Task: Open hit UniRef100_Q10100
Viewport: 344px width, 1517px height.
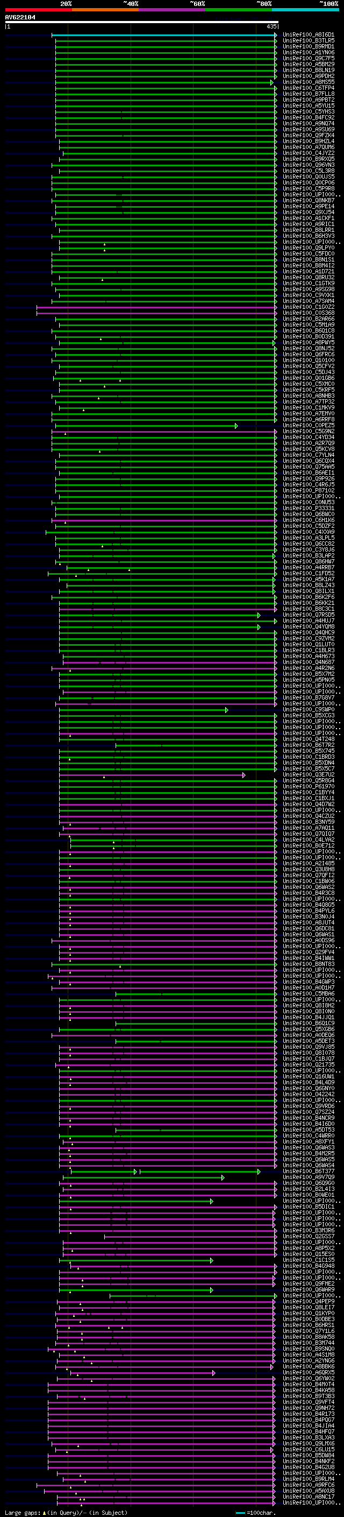Action: [309, 361]
